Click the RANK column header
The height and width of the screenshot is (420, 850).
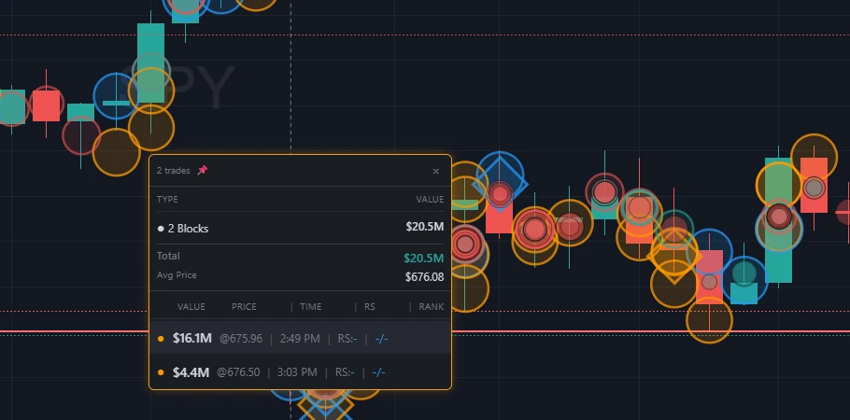coord(432,307)
